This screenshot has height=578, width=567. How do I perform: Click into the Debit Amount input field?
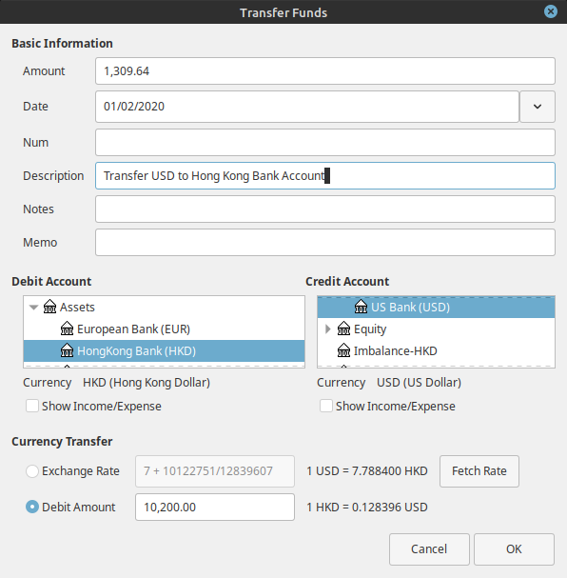[x=215, y=508]
